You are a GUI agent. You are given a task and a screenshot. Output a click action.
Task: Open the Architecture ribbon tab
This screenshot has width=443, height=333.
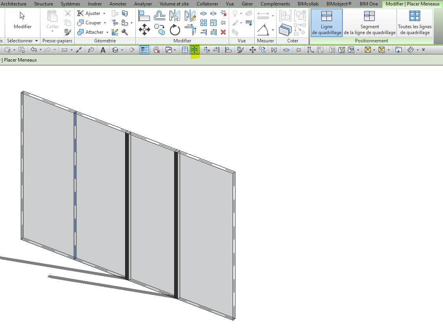(x=14, y=4)
